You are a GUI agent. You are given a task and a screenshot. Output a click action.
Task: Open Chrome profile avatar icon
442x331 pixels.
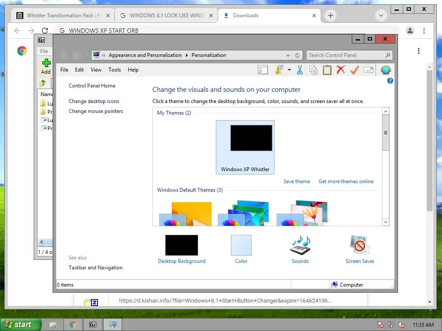coord(410,31)
